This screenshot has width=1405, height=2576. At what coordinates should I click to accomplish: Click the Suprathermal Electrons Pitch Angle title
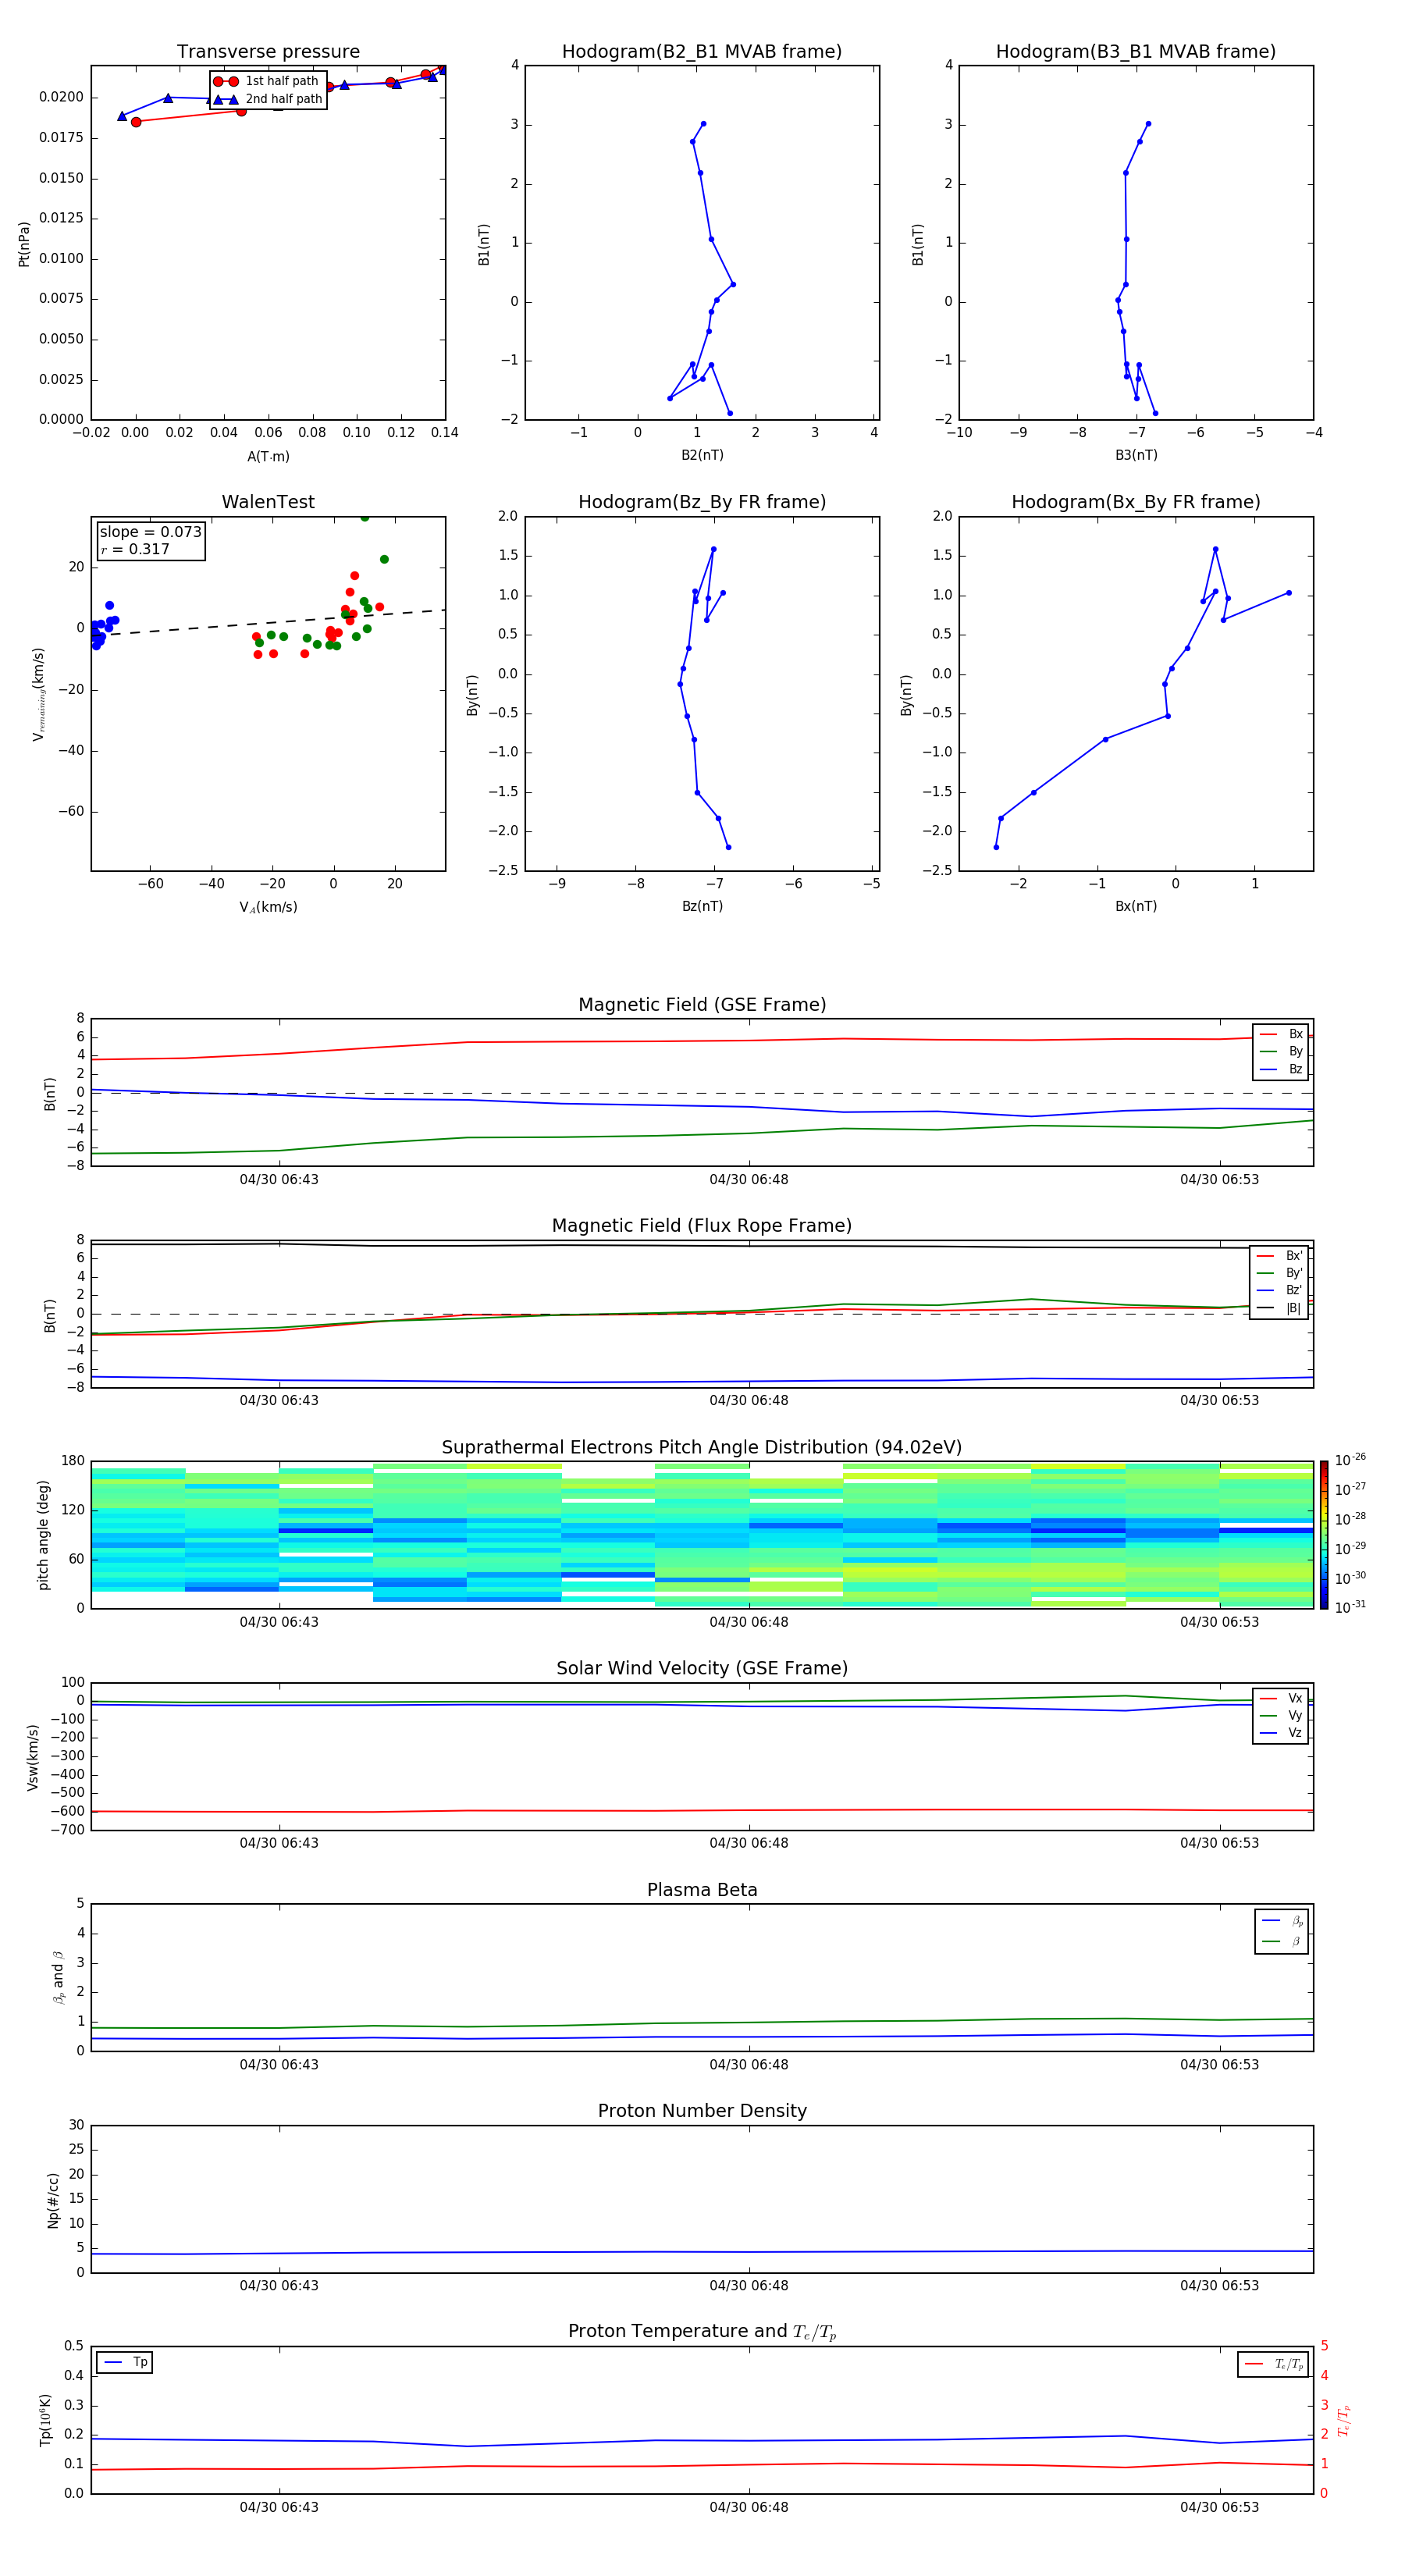pos(702,1448)
